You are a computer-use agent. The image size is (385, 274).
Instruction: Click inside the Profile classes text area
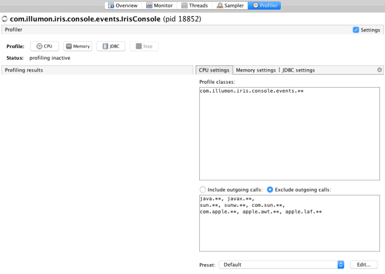coord(288,133)
